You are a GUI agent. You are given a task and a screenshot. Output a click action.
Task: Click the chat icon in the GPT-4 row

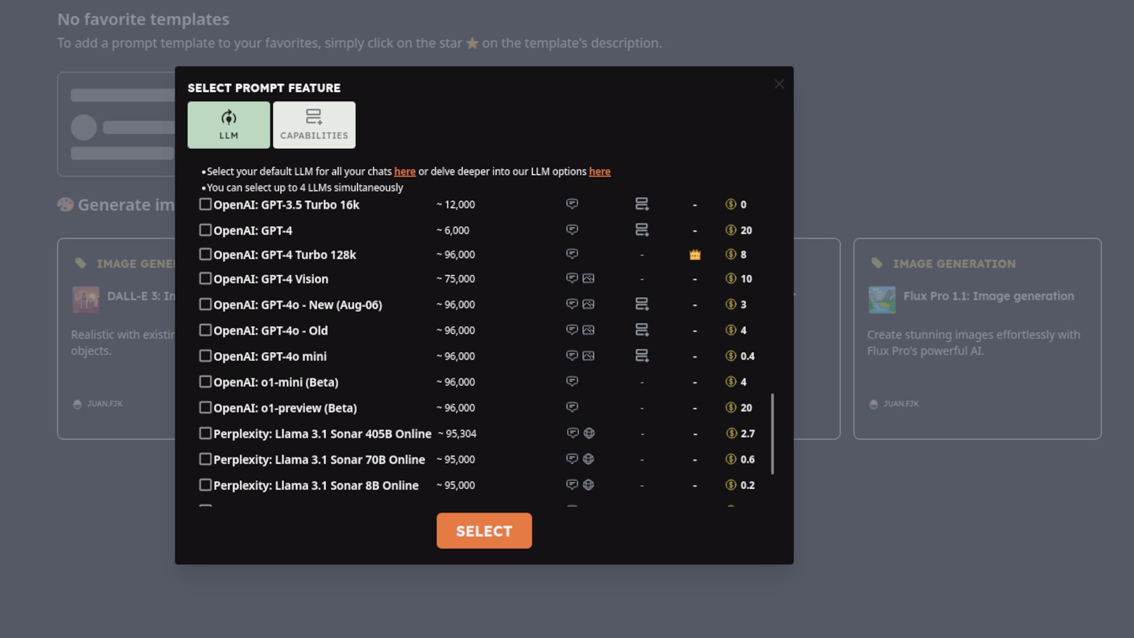pos(572,230)
